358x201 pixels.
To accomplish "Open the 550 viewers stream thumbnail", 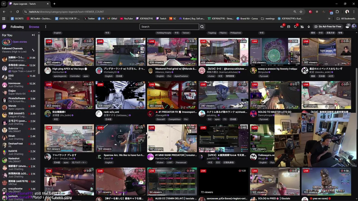I will click(121, 52).
